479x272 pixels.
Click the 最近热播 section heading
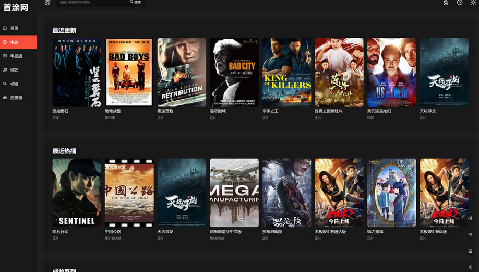(64, 151)
